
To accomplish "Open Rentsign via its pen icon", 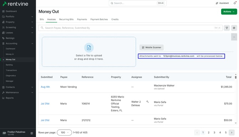I will (3, 38).
